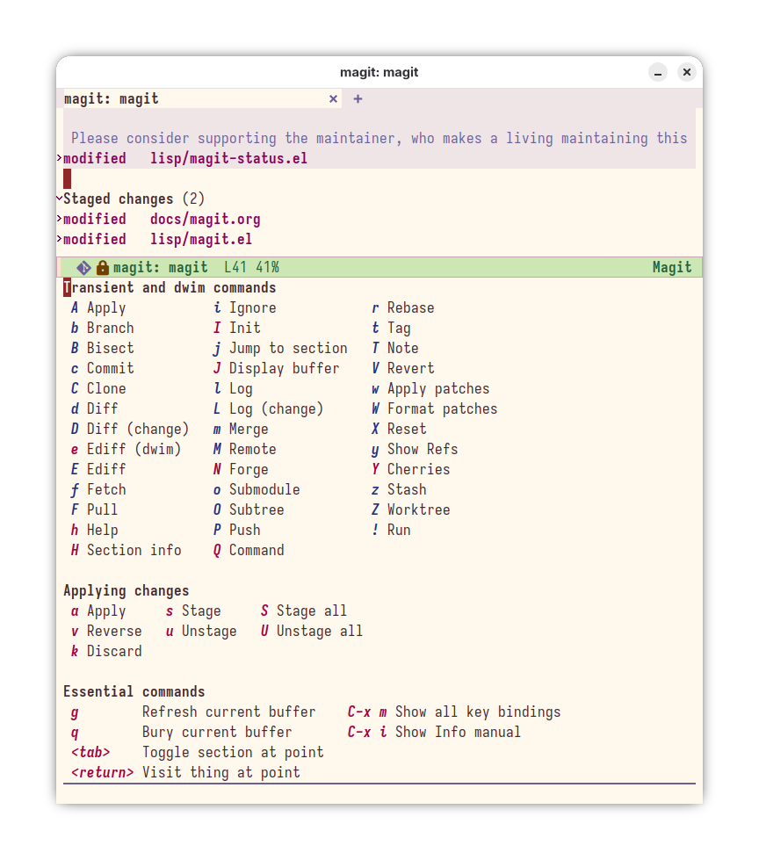Select the Q Command entry
Image resolution: width=759 pixels, height=860 pixels.
tap(249, 550)
